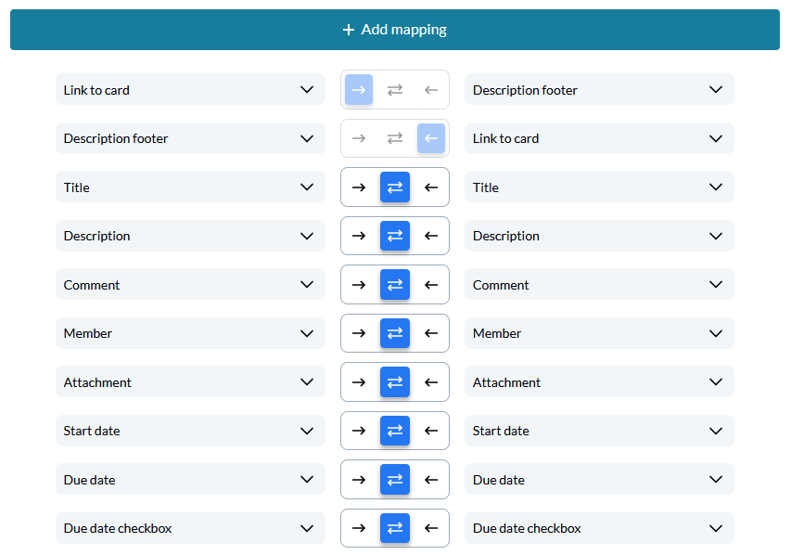Choose left arrow direction in Member row
This screenshot has height=555, width=791.
430,333
